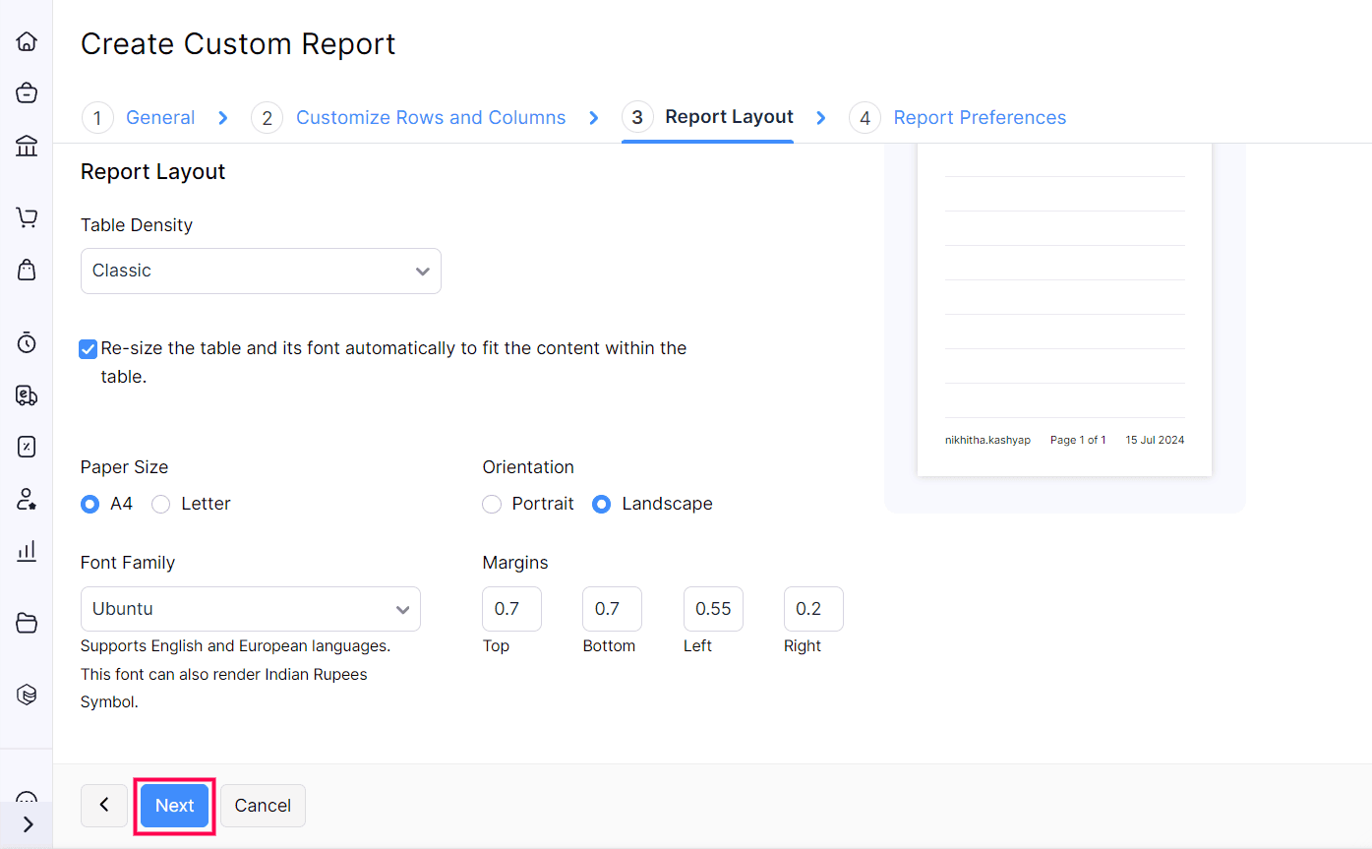Screen dimensions: 1372x849
Task: Open the Home icon in sidebar
Action: [x=27, y=41]
